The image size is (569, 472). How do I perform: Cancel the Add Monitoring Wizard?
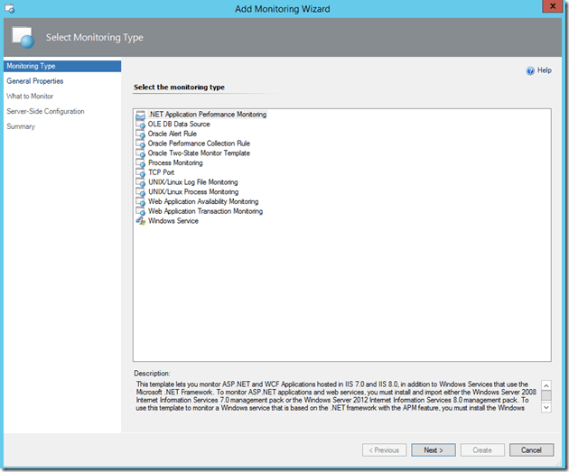531,450
